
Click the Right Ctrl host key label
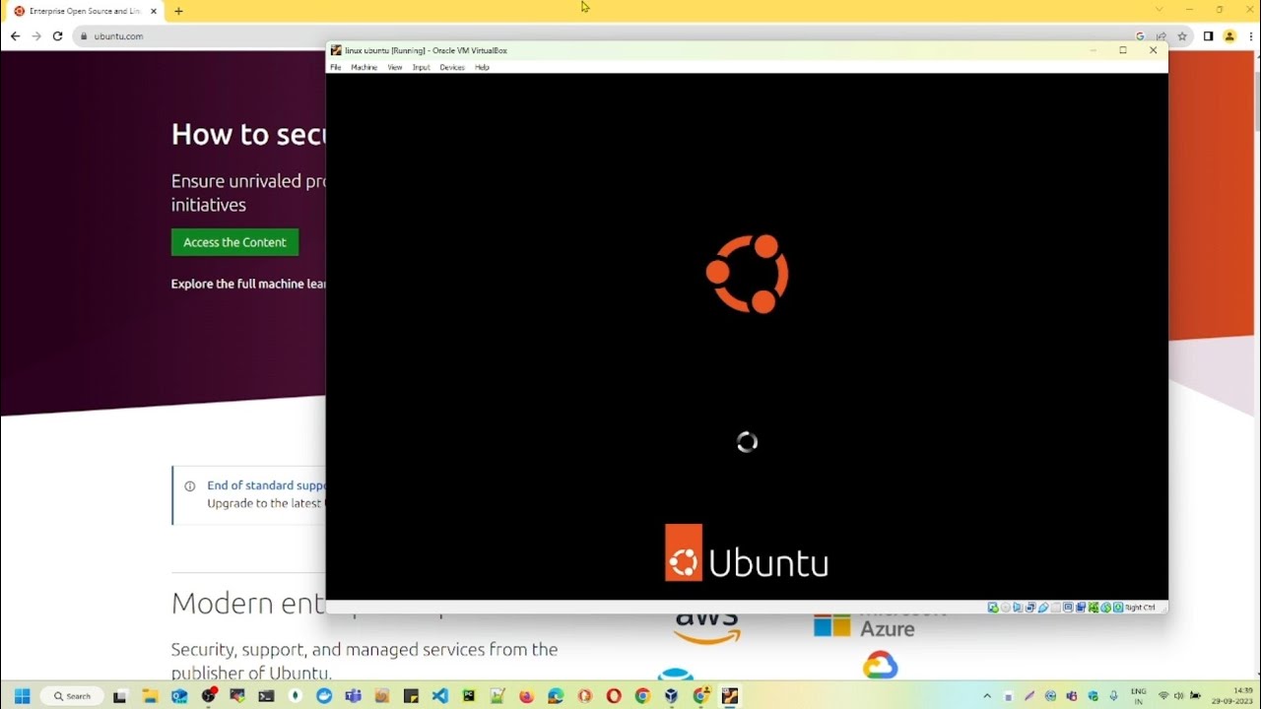point(1140,608)
